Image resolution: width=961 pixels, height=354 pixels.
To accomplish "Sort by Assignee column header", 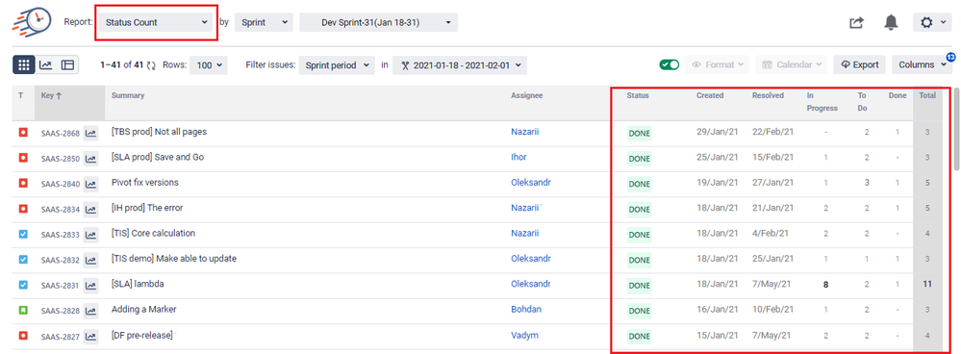I will coord(527,95).
